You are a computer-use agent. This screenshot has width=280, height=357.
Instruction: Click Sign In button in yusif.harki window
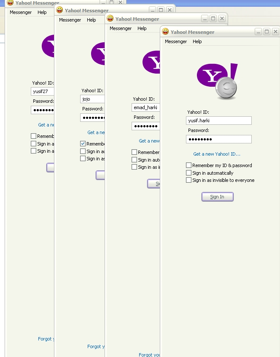217,197
